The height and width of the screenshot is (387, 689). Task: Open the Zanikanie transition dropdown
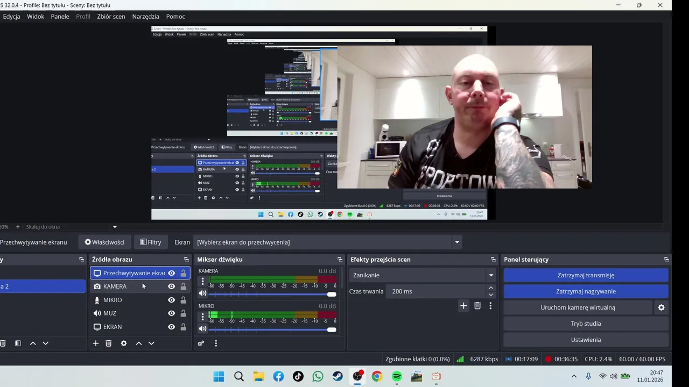coord(423,275)
